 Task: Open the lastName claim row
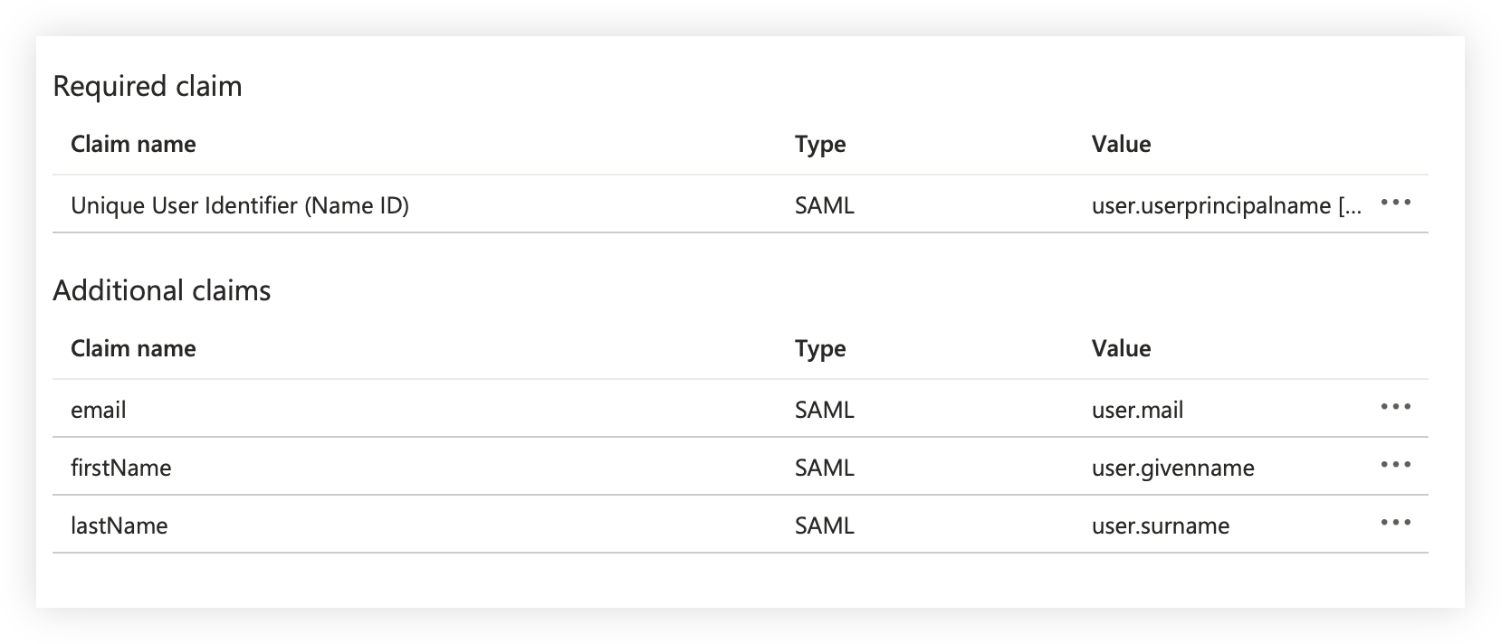tap(120, 526)
